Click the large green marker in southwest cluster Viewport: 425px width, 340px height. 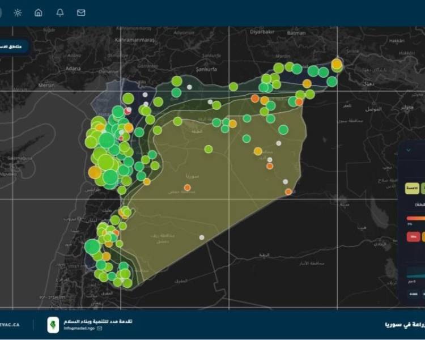coord(92,247)
